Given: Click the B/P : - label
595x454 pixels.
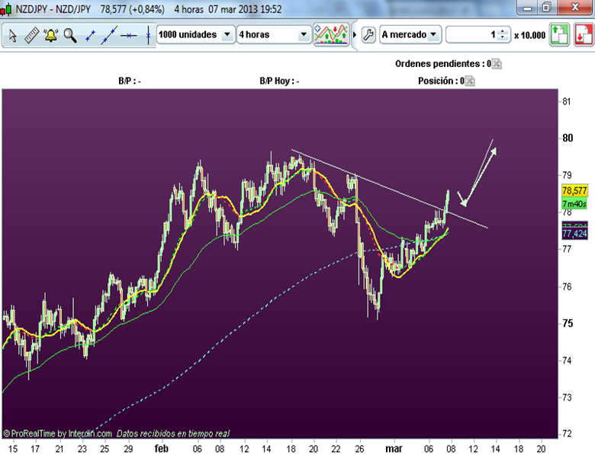Looking at the screenshot, I should [x=130, y=81].
